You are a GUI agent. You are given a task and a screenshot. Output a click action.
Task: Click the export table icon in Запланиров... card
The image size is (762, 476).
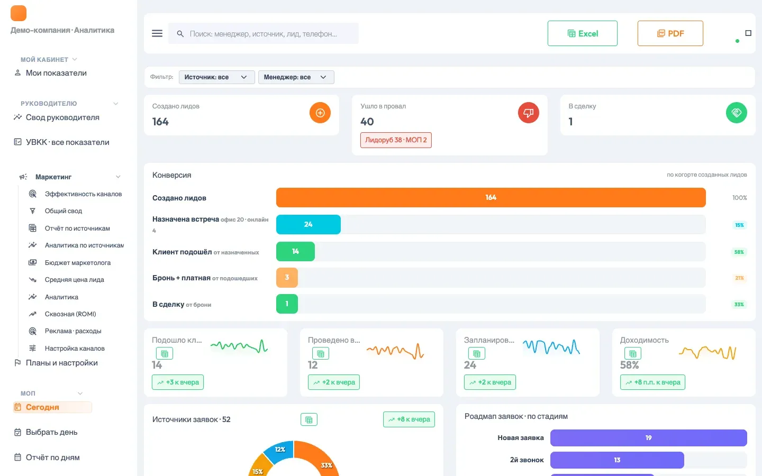click(477, 353)
